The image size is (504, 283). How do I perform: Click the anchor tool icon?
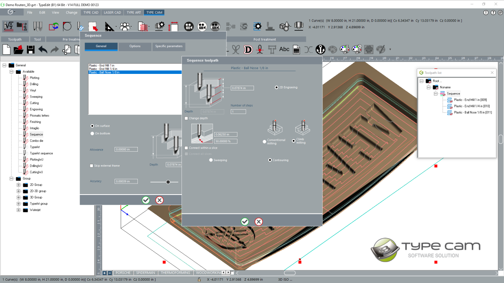(321, 49)
